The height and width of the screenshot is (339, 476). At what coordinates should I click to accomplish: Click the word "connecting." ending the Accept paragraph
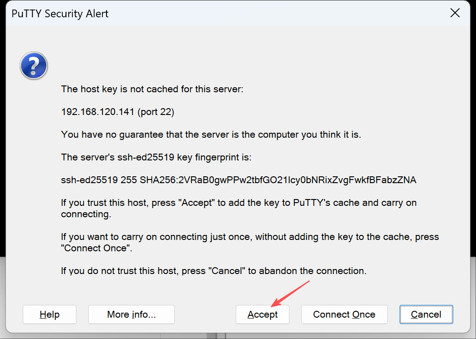(x=86, y=214)
